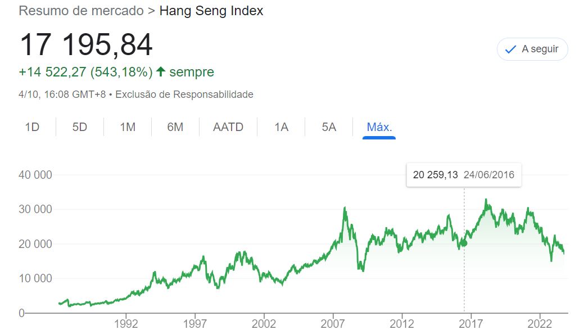
Task: Click the checkmark icon beside A seguir
Action: pos(510,49)
